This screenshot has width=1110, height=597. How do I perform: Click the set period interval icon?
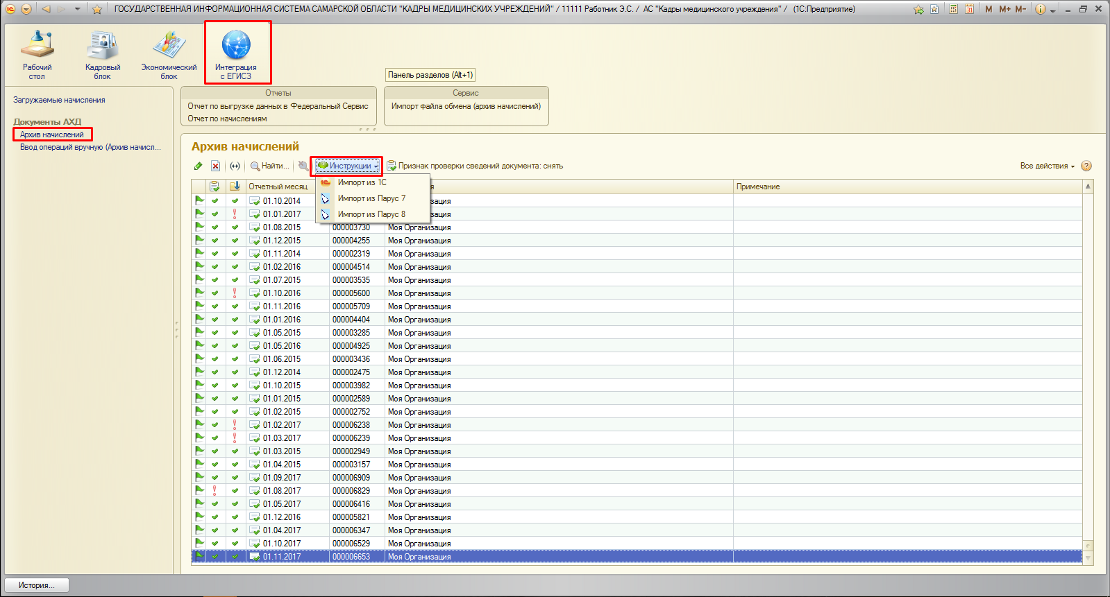click(235, 166)
